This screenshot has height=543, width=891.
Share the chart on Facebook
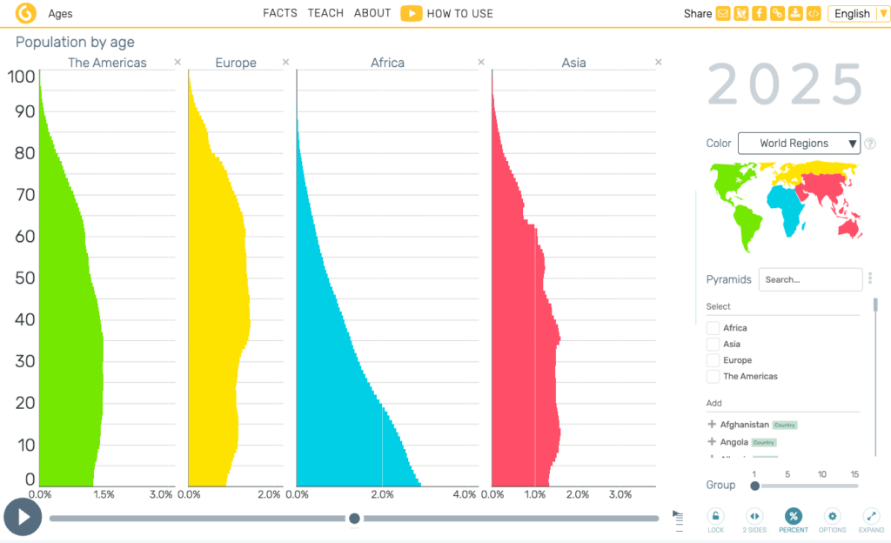(759, 13)
